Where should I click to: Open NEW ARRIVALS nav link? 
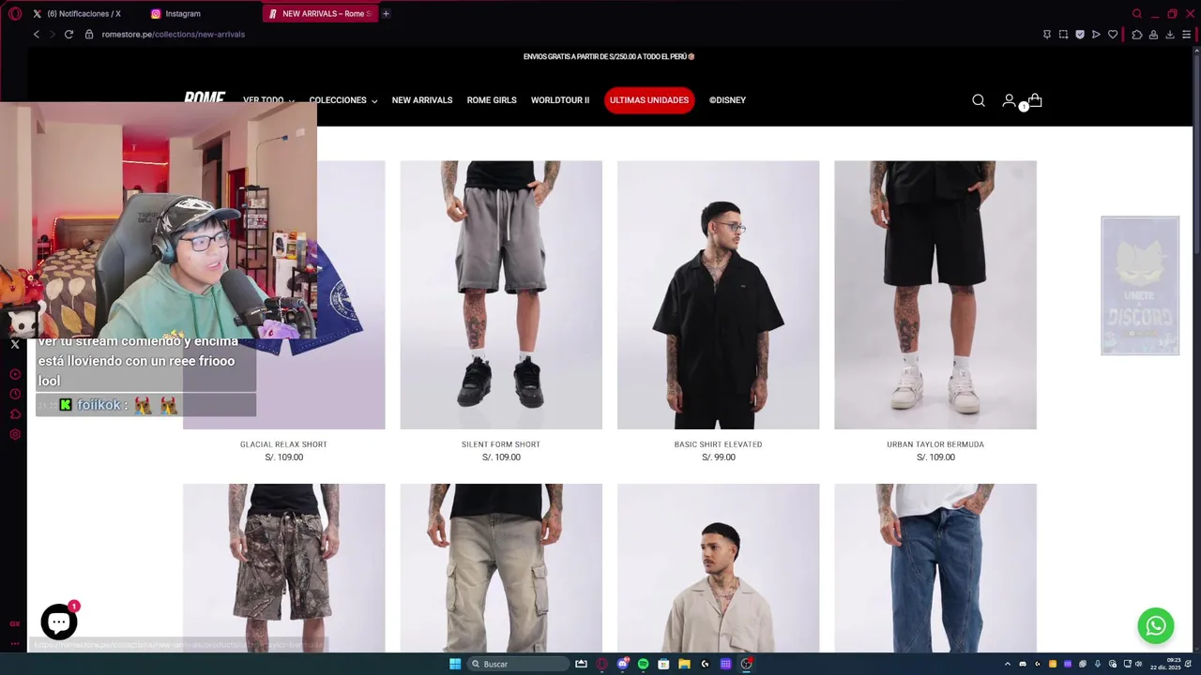point(422,100)
